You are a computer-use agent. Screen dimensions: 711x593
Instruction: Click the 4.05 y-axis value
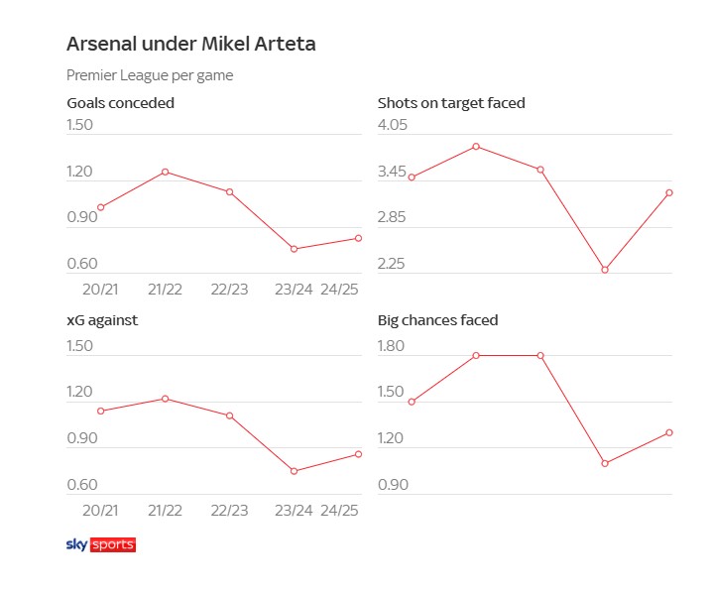click(x=393, y=126)
